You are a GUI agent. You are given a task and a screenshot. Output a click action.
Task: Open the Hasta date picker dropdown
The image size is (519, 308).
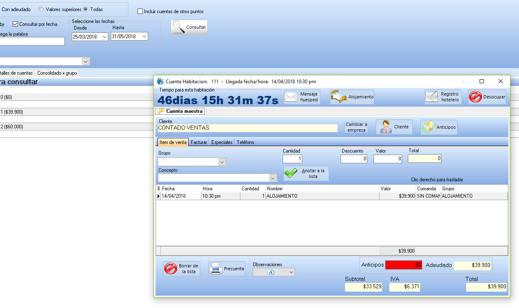[144, 37]
